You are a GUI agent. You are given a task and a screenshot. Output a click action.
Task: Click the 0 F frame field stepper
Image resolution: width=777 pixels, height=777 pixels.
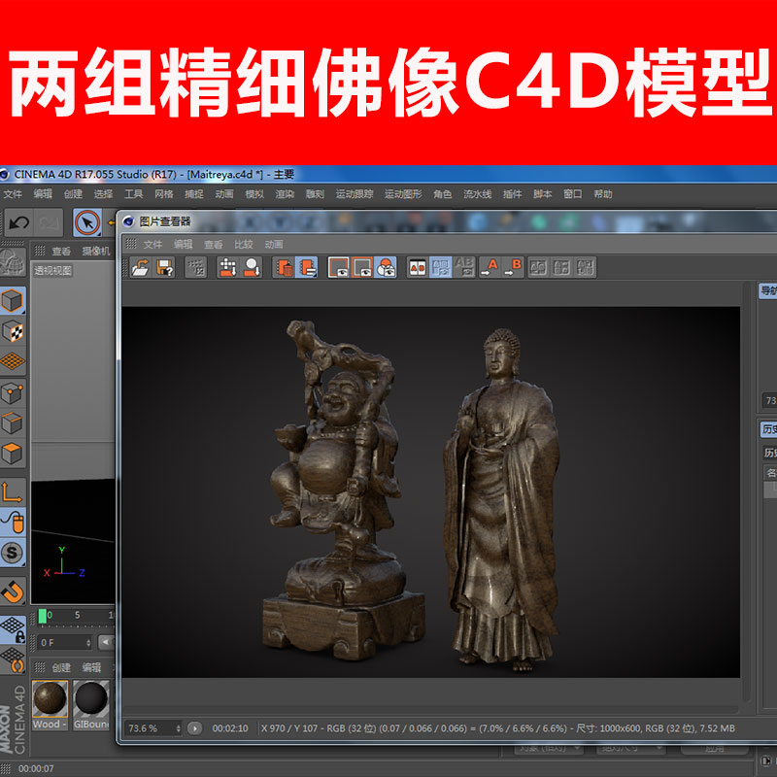pyautogui.click(x=88, y=643)
